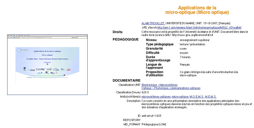Image resolution: width=254 pixels, height=128 pixels.
Task: Select the duration value 7 heures
Action: tap(185, 57)
